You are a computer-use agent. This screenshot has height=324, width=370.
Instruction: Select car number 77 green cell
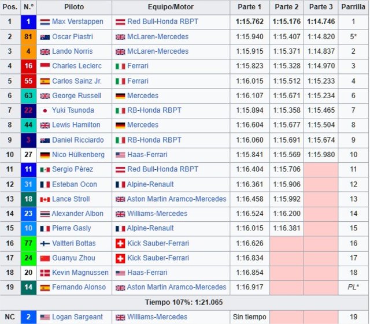coord(28,244)
